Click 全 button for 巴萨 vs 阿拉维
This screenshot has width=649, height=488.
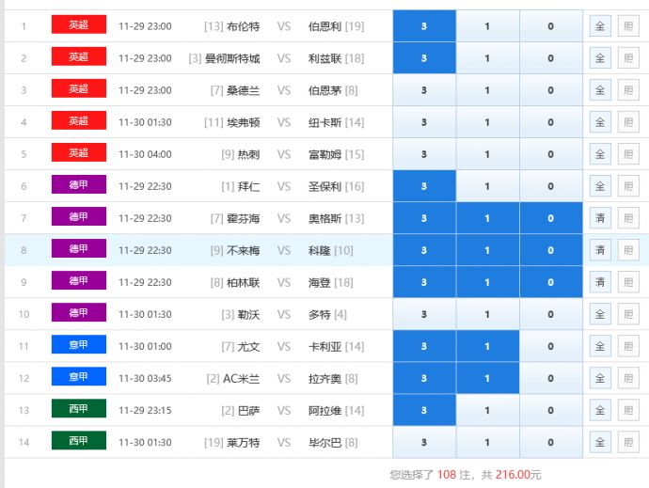click(599, 410)
